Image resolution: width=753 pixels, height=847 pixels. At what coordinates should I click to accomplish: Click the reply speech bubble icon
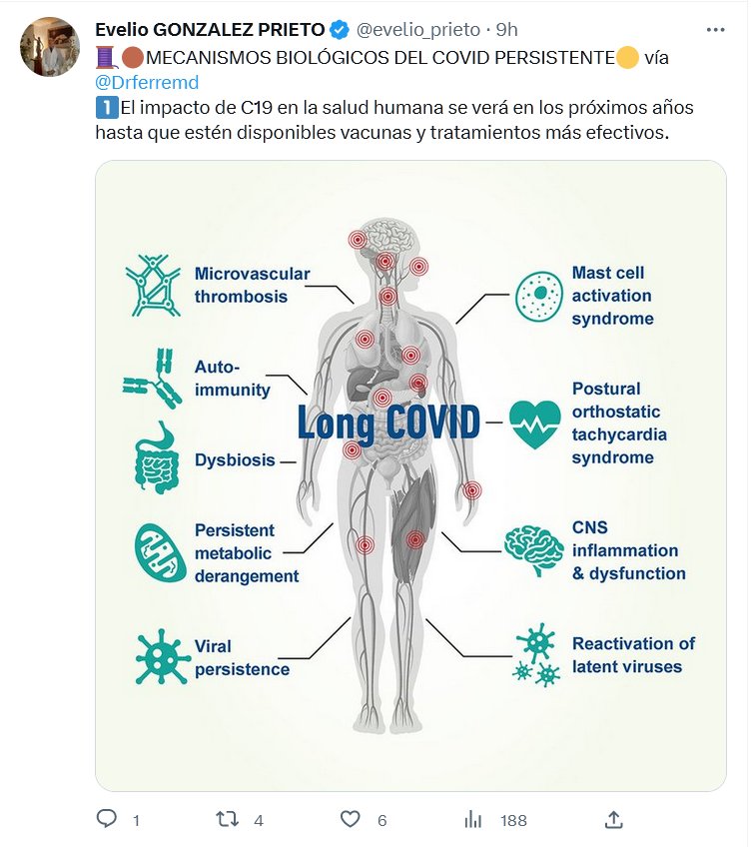[107, 820]
